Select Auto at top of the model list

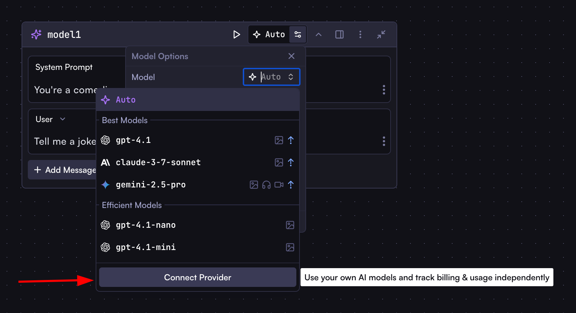pyautogui.click(x=125, y=100)
